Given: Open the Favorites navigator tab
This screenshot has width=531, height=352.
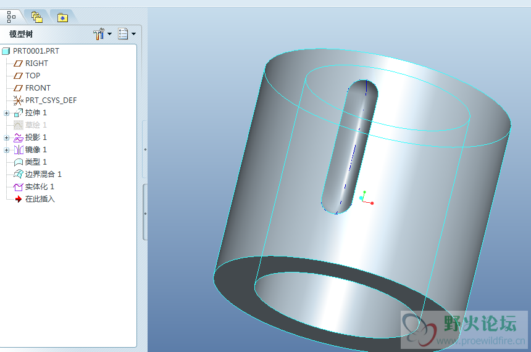Looking at the screenshot, I should (x=62, y=17).
